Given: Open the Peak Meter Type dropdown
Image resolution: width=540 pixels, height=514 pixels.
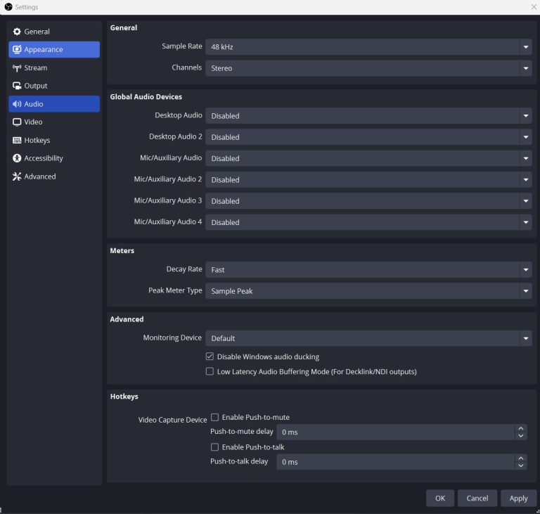Looking at the screenshot, I should 368,291.
